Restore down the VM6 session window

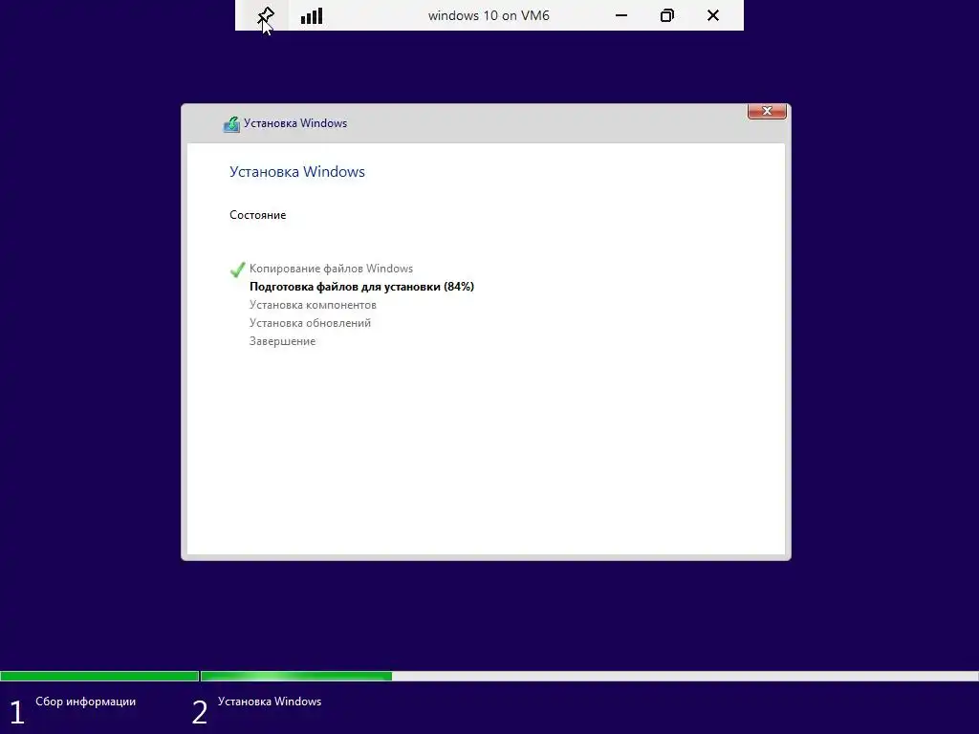(666, 15)
